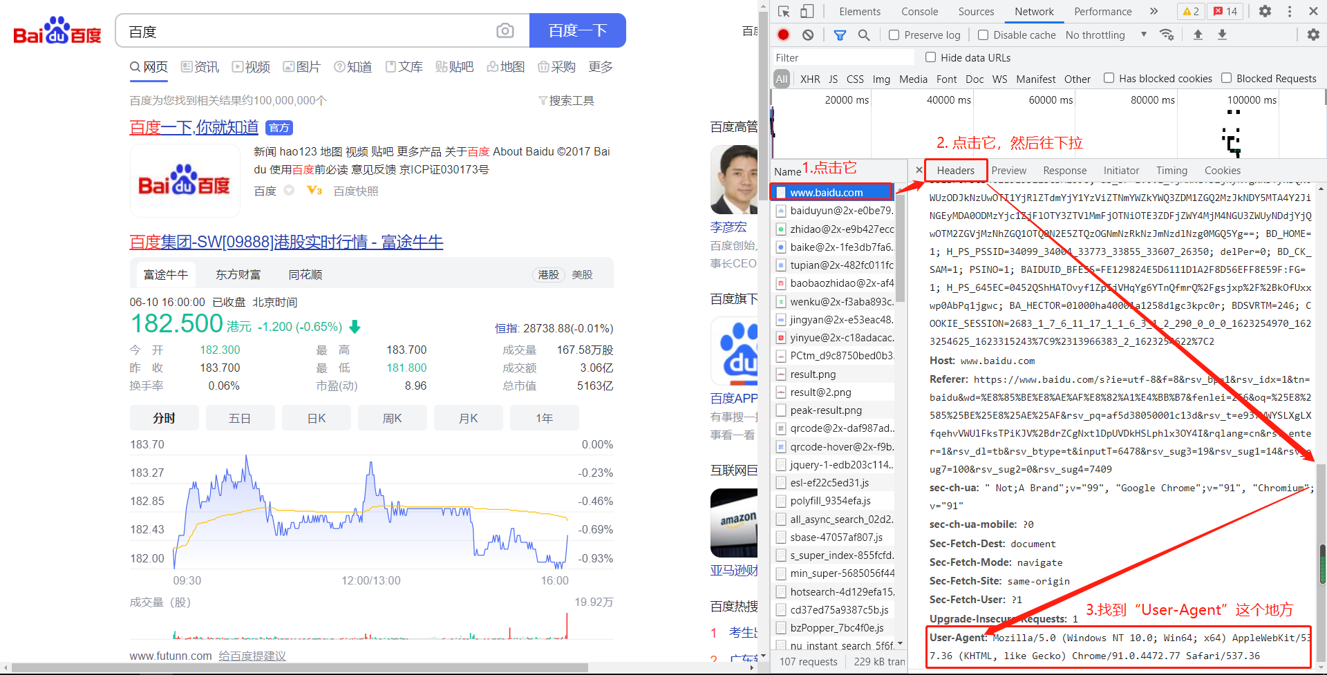This screenshot has height=675, width=1327.
Task: Click the Baidu logo in the header
Action: coord(57,31)
